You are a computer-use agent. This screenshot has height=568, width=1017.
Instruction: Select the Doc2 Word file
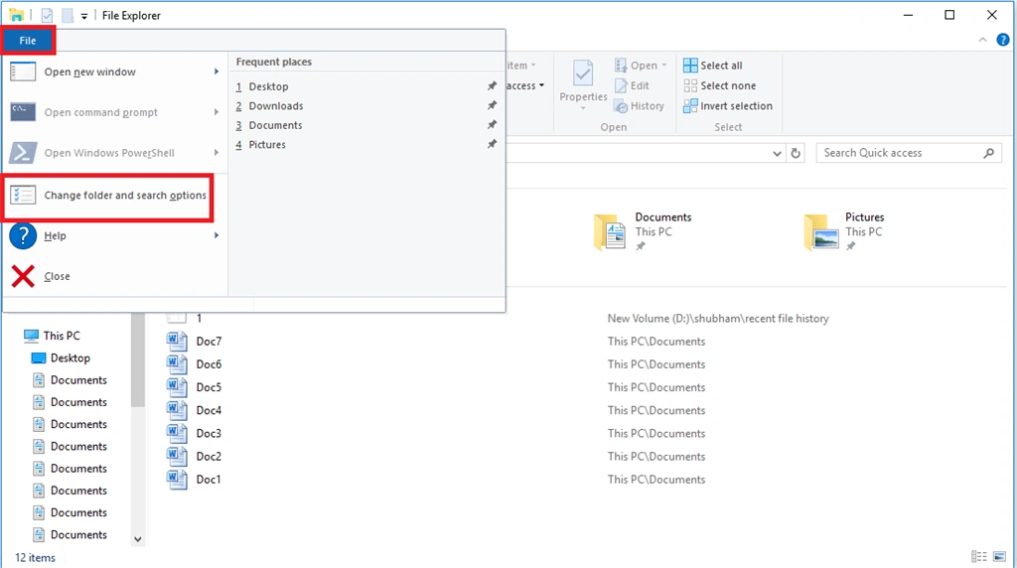tap(194, 457)
